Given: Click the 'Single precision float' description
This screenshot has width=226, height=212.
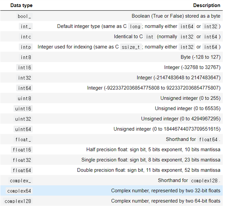Looking at the screenshot, I should (x=151, y=160).
